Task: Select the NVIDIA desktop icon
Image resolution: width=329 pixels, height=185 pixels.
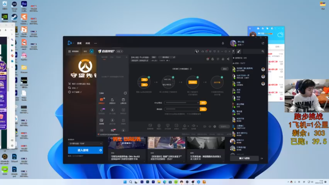Action: 5,18
